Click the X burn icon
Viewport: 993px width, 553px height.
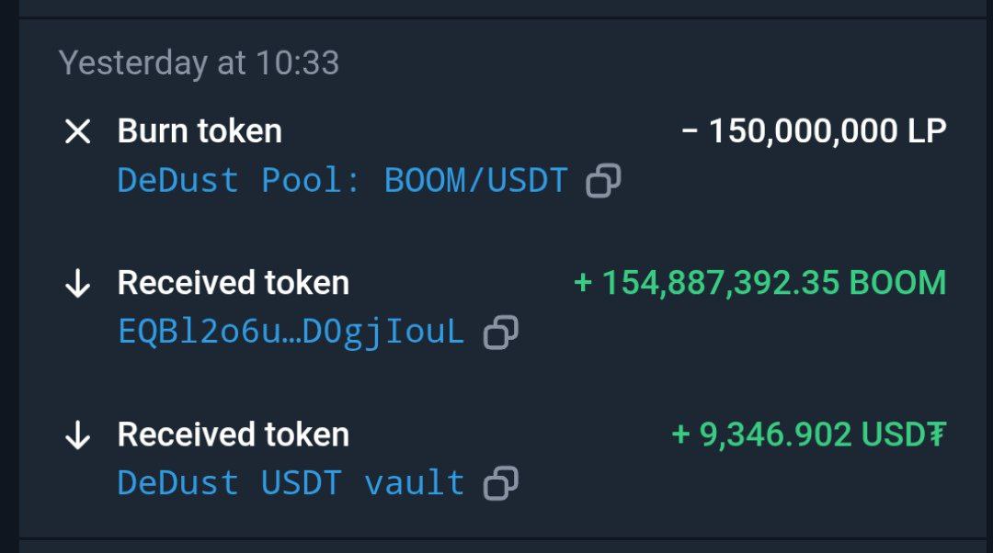click(77, 131)
